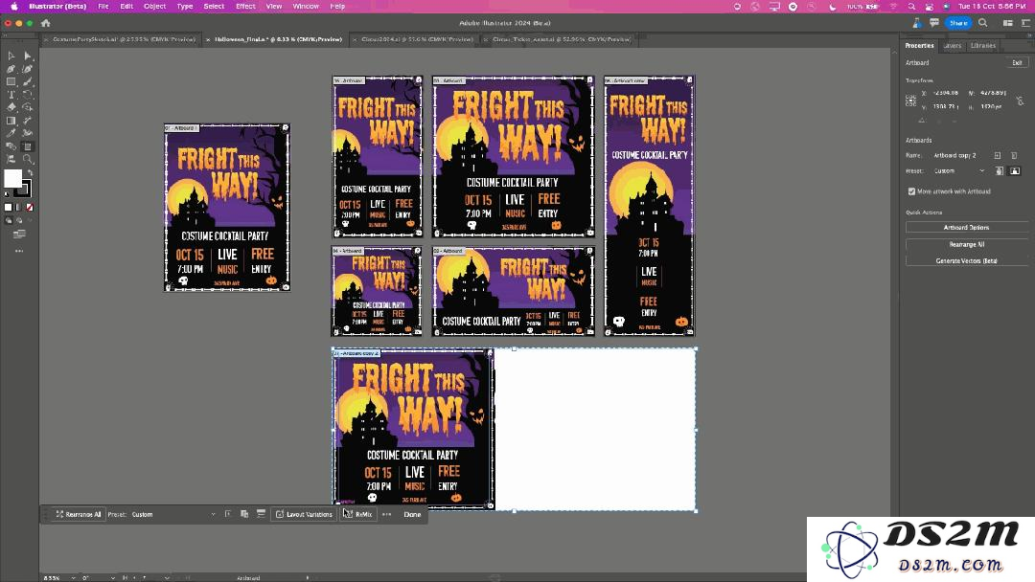
Task: Set artboard to landscape orientation in Properties
Action: (x=1015, y=171)
